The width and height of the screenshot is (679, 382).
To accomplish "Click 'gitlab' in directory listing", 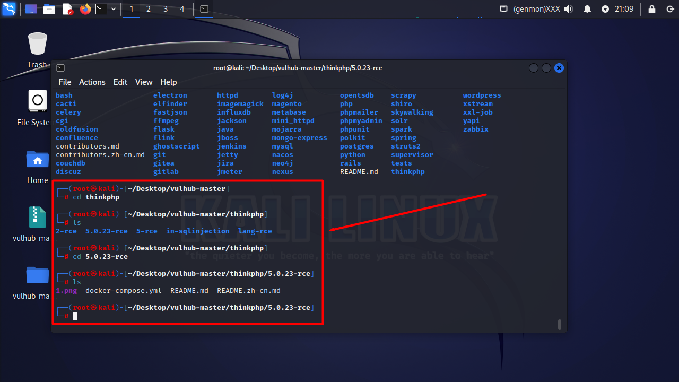I will click(166, 171).
